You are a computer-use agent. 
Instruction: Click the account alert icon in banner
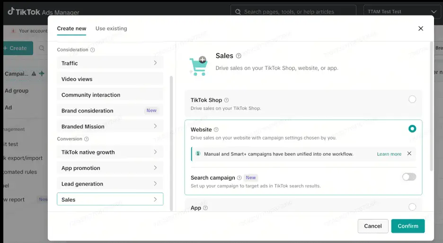(x=13, y=31)
